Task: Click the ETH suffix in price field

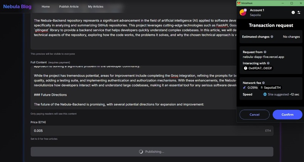Action: pos(268,131)
